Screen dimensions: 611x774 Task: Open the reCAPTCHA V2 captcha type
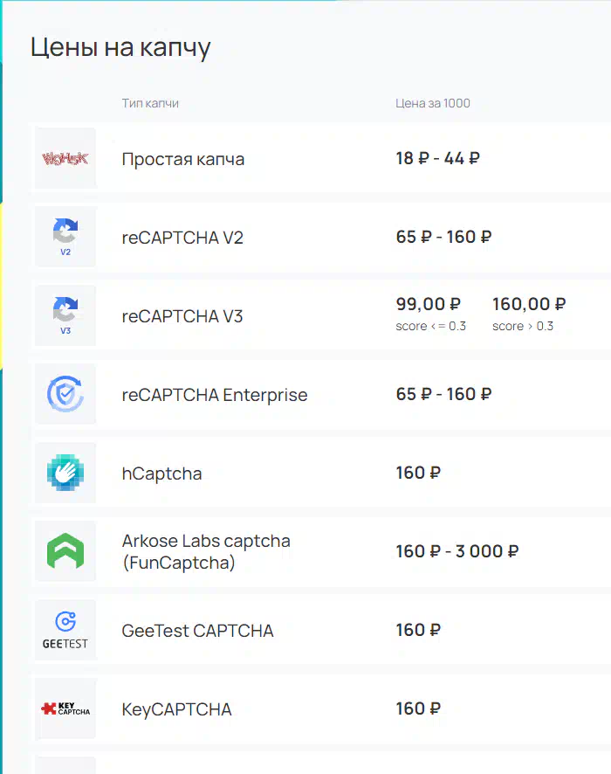pyautogui.click(x=182, y=238)
